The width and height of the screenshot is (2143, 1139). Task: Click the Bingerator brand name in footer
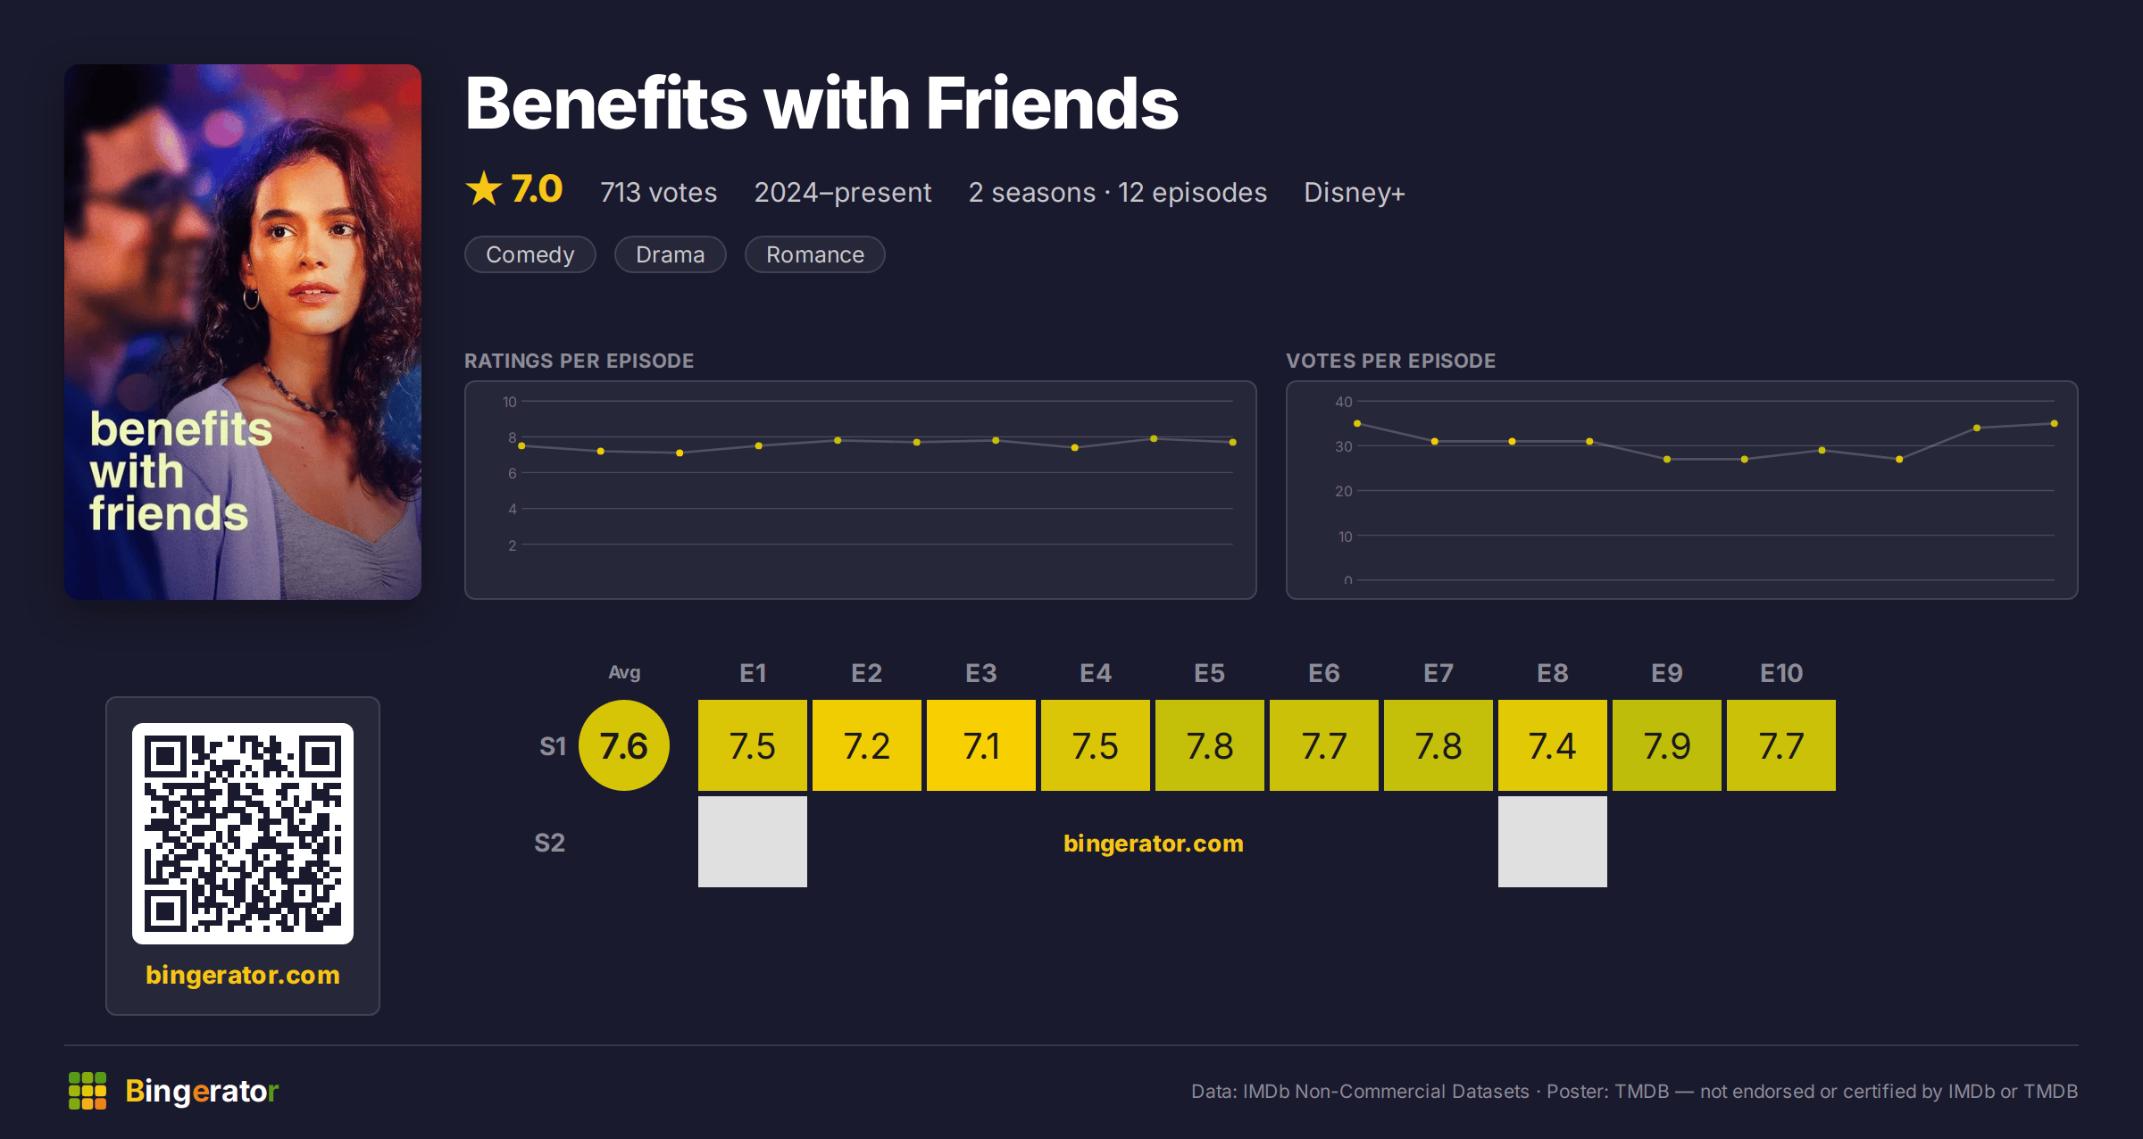tap(202, 1091)
